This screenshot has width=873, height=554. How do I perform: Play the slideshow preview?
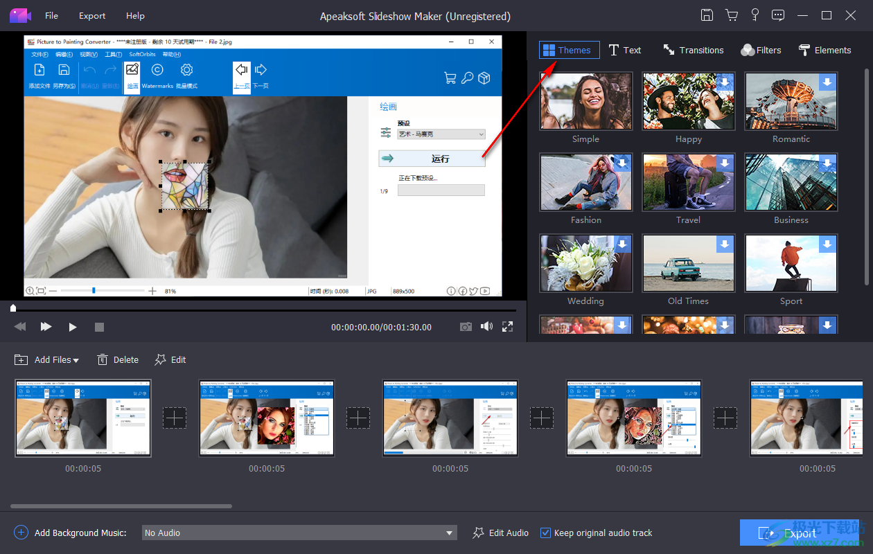(x=73, y=327)
